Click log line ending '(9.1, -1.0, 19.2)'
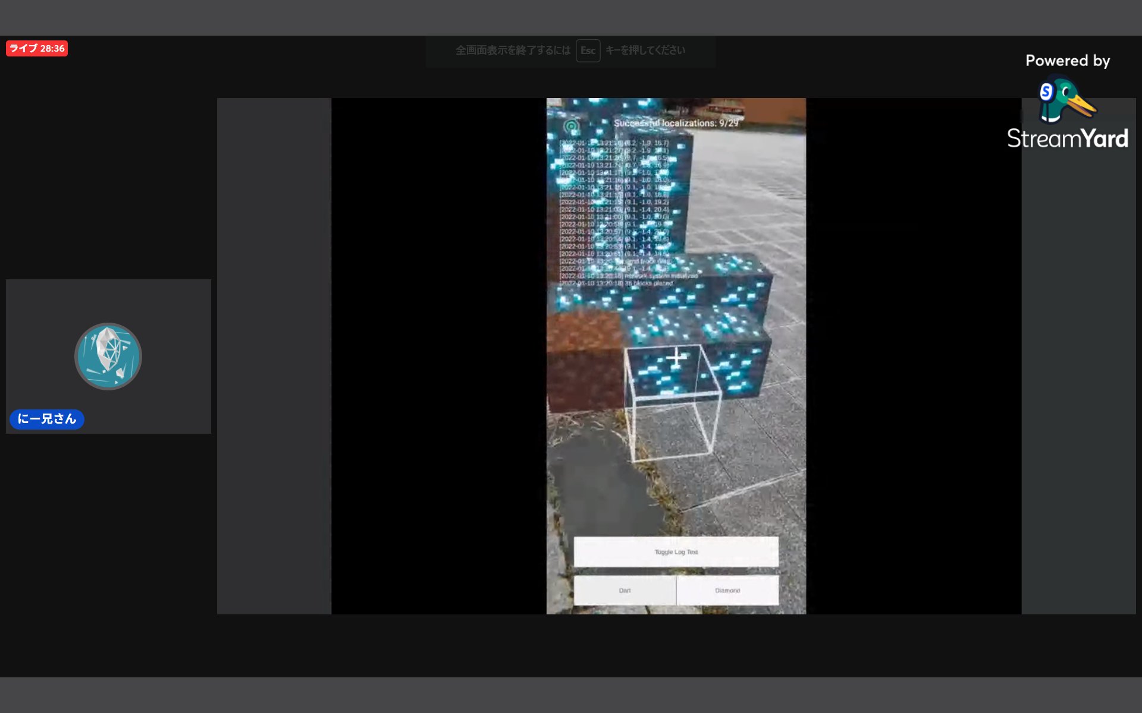 tap(614, 202)
